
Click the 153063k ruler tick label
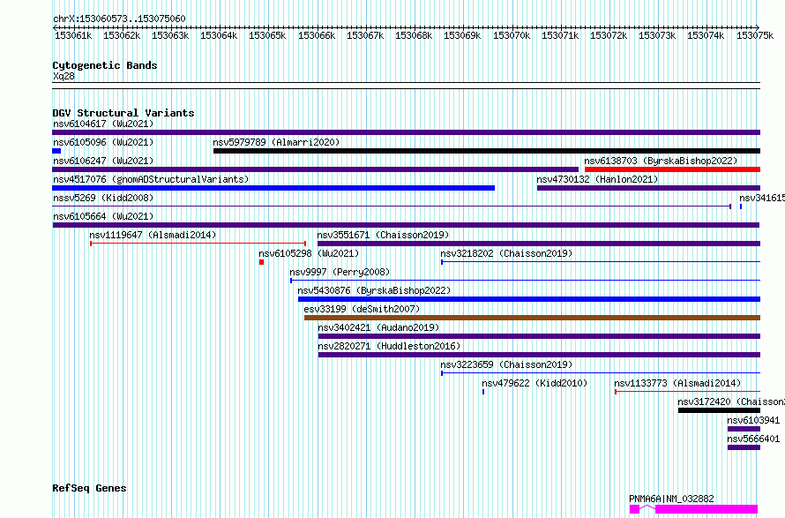[x=170, y=35]
